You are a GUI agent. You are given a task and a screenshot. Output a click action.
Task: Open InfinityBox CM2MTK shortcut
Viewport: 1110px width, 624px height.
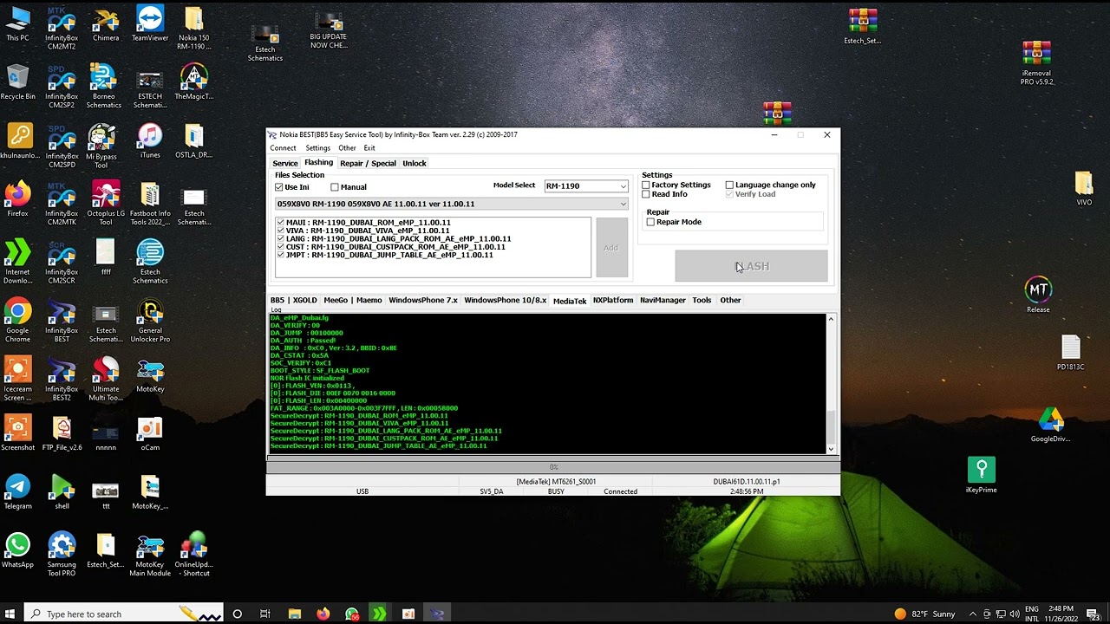click(x=62, y=204)
